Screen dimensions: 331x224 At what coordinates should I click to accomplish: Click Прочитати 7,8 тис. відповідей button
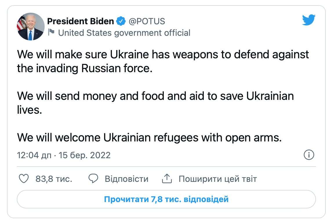[166, 199]
